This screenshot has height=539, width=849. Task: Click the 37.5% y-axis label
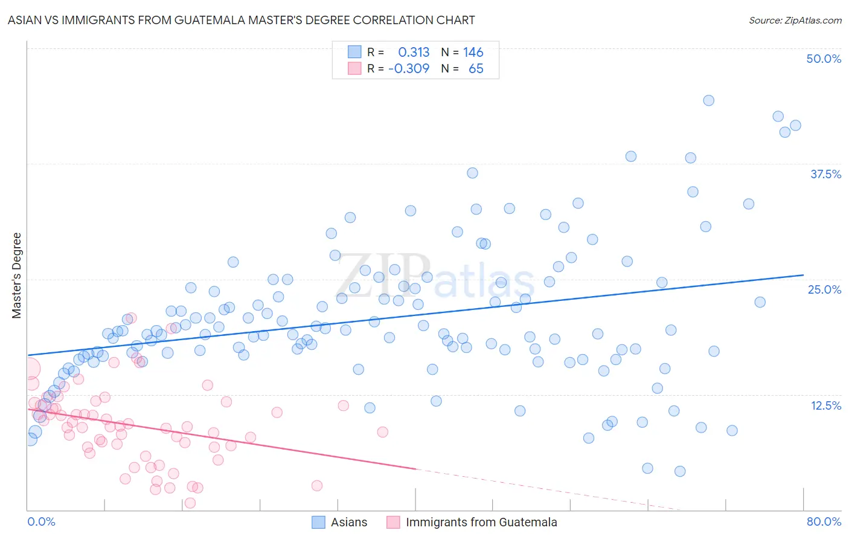click(825, 174)
